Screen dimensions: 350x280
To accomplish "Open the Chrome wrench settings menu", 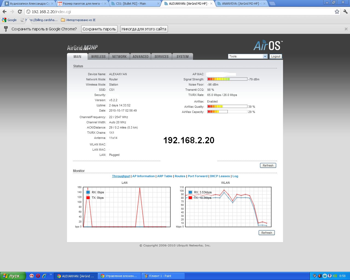I will [345, 11].
